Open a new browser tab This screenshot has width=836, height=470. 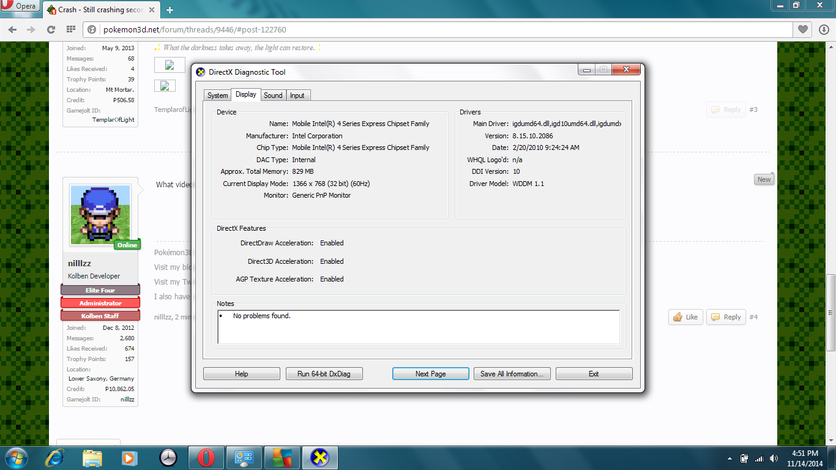[170, 10]
